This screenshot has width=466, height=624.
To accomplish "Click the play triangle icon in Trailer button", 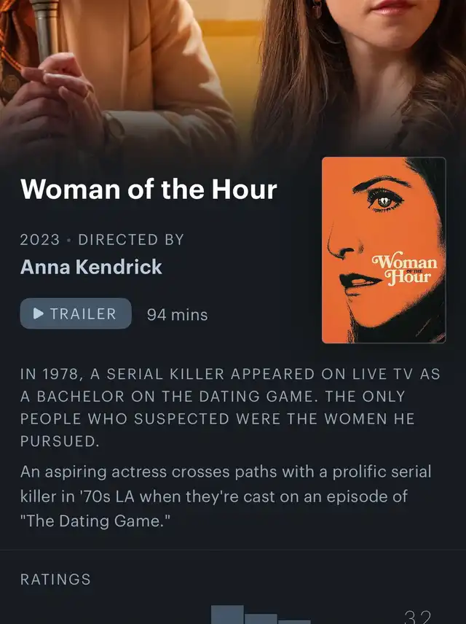I will (38, 313).
